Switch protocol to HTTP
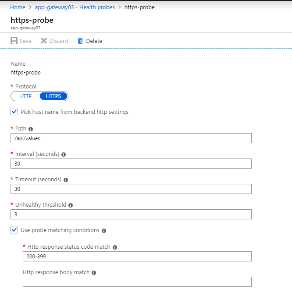The height and width of the screenshot is (296, 292). click(x=25, y=96)
